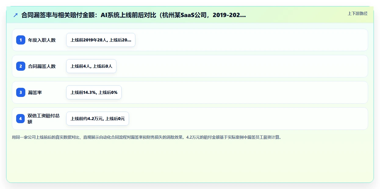Select the 年度入职人数 label
The width and height of the screenshot is (380, 189).
[x=42, y=40]
